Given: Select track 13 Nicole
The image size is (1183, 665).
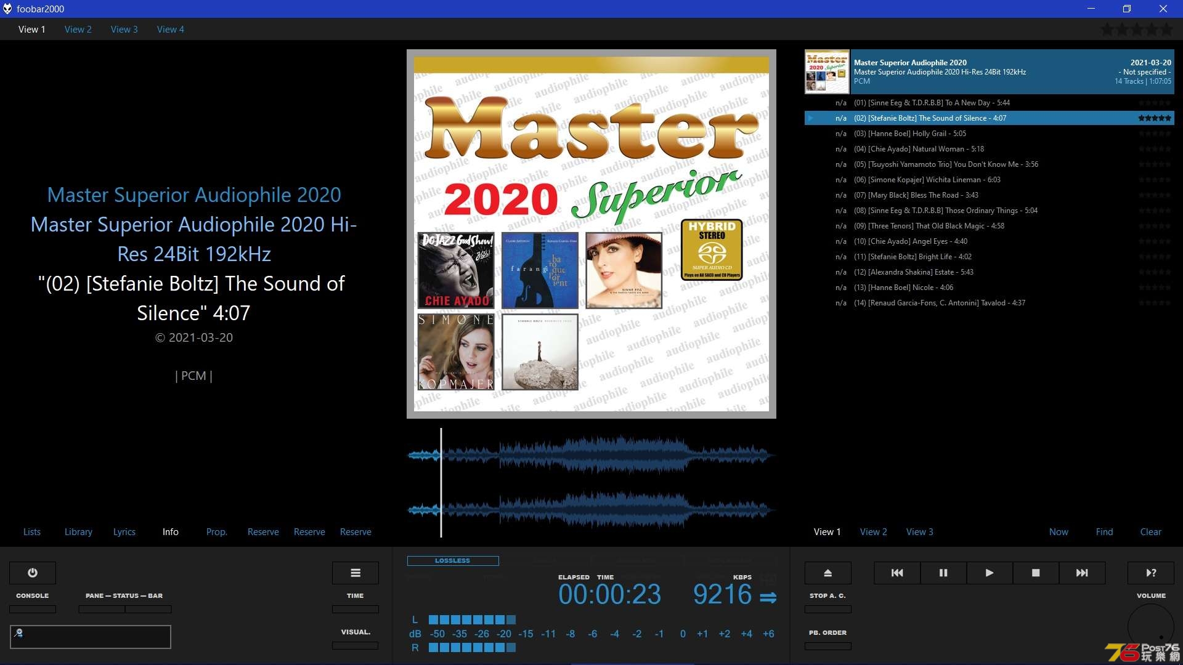Looking at the screenshot, I should [990, 288].
